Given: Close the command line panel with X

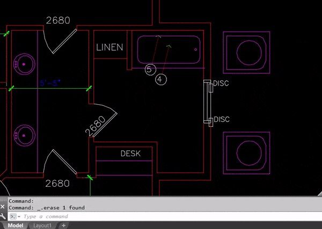Looking at the screenshot, I should 3,207.
